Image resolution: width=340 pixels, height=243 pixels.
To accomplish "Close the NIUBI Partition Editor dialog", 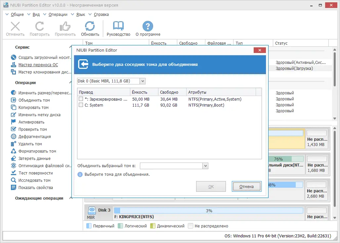I will click(x=260, y=50).
